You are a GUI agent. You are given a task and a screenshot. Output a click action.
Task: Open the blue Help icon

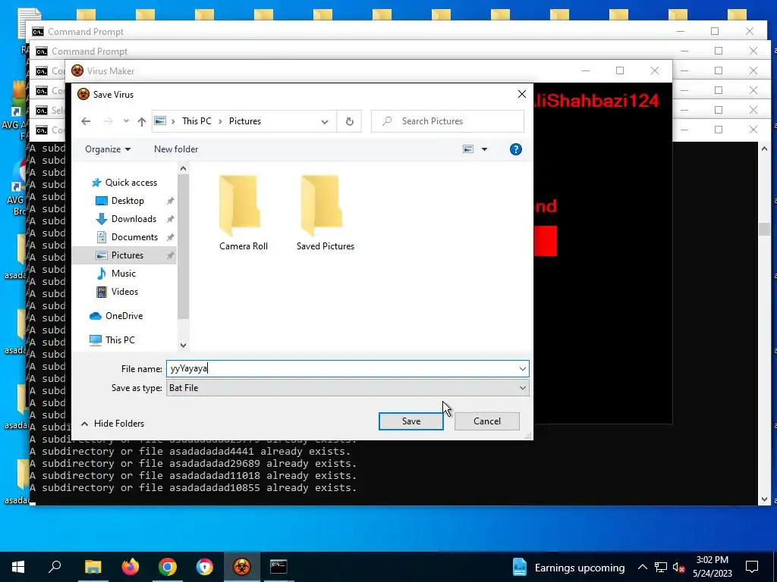coord(515,149)
